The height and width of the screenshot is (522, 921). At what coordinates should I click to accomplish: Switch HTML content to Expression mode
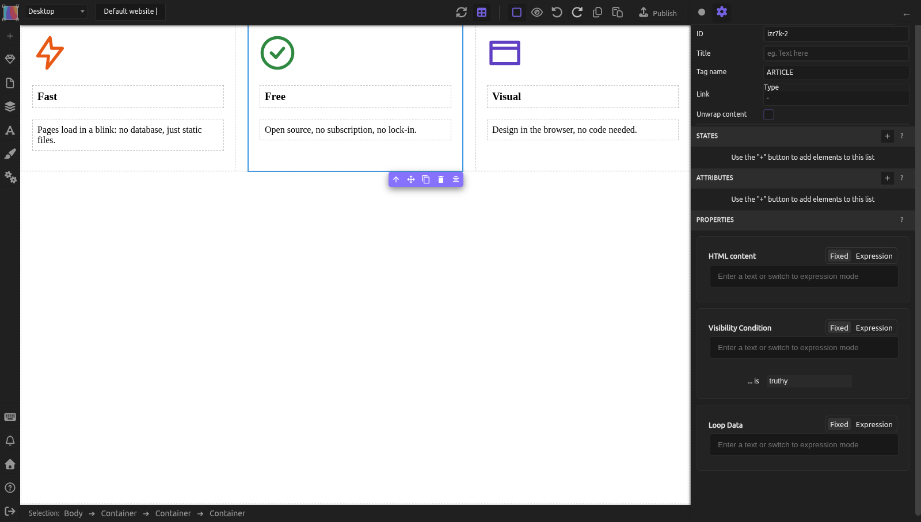874,256
